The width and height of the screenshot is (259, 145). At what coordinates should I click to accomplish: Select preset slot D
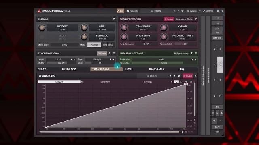pos(220,64)
